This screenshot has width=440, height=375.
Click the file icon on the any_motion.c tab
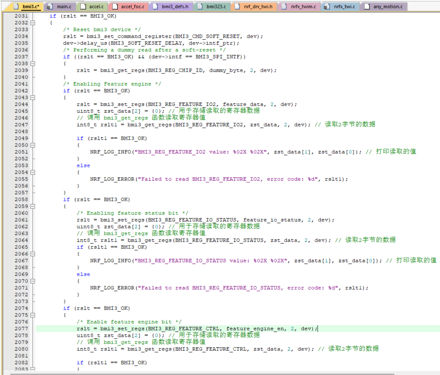coord(367,7)
